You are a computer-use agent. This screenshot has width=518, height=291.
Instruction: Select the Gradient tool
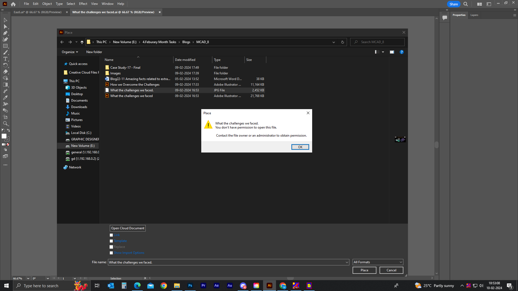pyautogui.click(x=5, y=85)
